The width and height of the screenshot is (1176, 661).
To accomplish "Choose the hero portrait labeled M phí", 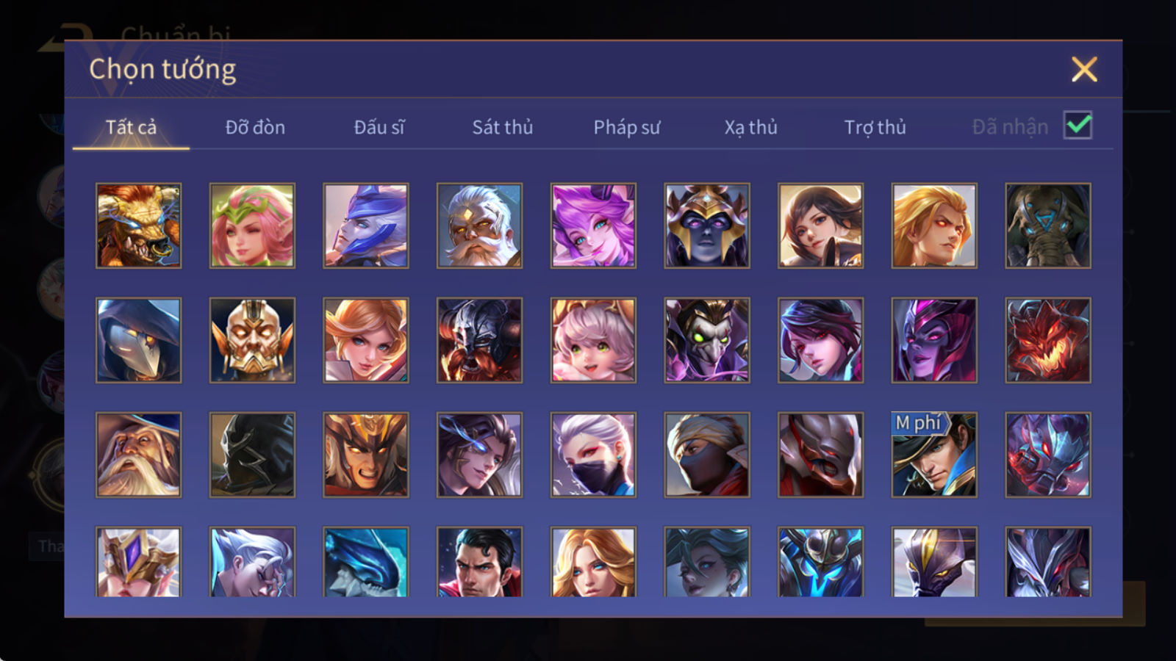I will [934, 455].
